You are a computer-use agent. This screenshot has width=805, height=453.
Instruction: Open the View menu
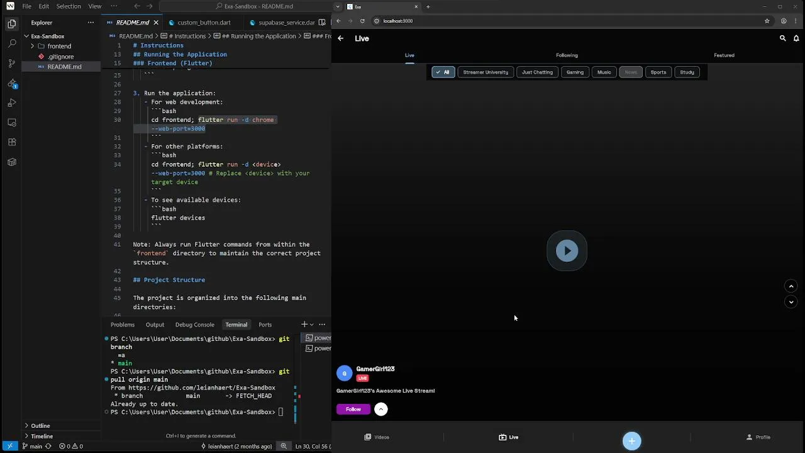(95, 6)
